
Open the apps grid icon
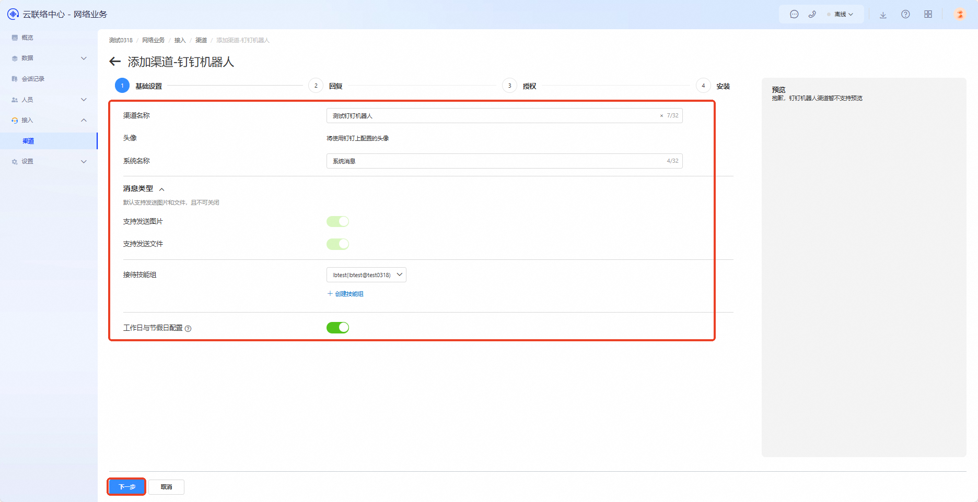click(928, 14)
